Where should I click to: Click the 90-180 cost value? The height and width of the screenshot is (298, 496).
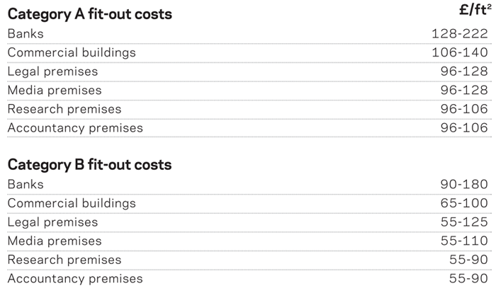(463, 184)
